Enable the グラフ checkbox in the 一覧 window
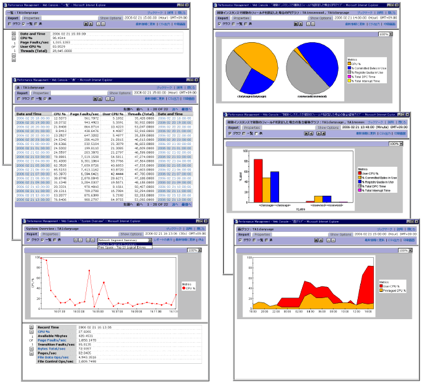 [10, 24]
